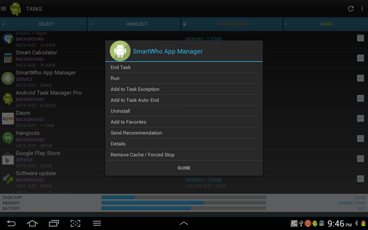
Task: Open the hamburger navigation menu
Action: click(3, 9)
